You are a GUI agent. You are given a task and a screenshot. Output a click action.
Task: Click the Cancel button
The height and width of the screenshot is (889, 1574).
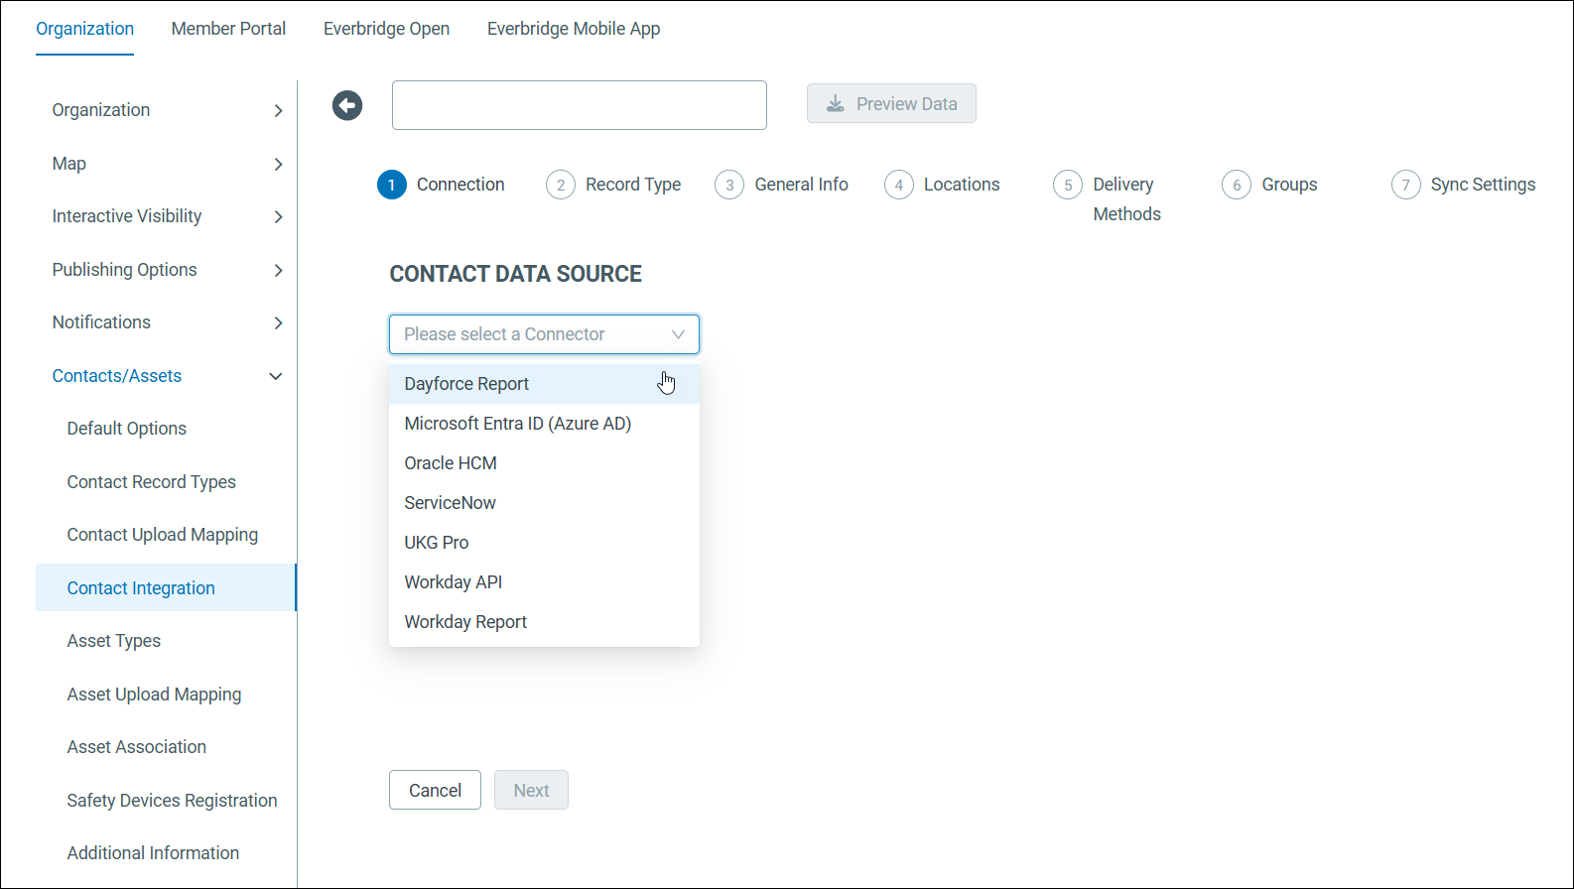(435, 790)
